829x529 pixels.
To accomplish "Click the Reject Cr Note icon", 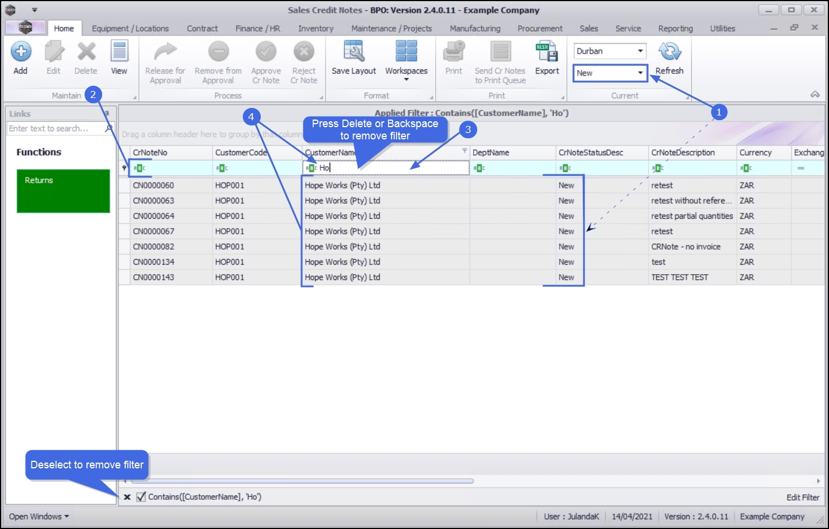I will (x=304, y=52).
